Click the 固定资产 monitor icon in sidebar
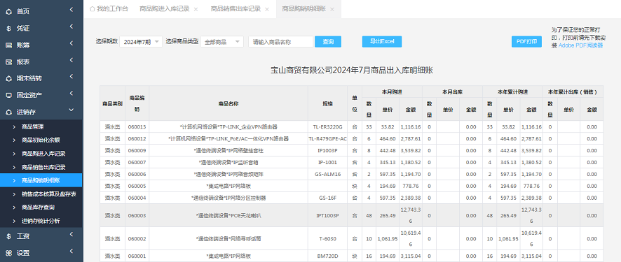This screenshot has width=621, height=262. coord(8,95)
